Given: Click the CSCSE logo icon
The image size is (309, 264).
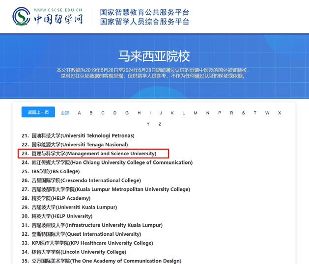Looking at the screenshot, I should [20, 16].
